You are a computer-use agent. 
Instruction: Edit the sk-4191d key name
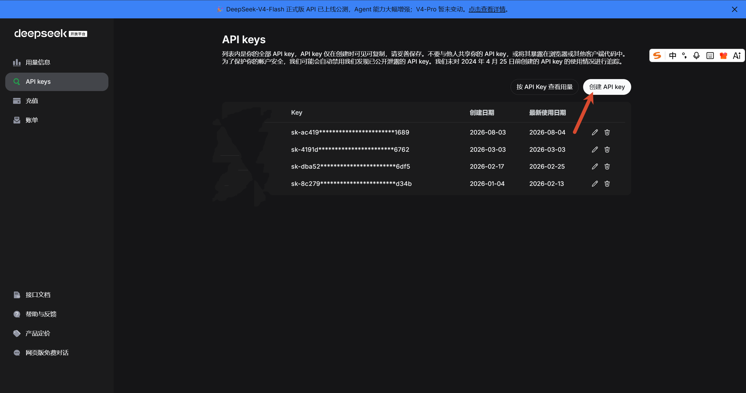pyautogui.click(x=595, y=150)
